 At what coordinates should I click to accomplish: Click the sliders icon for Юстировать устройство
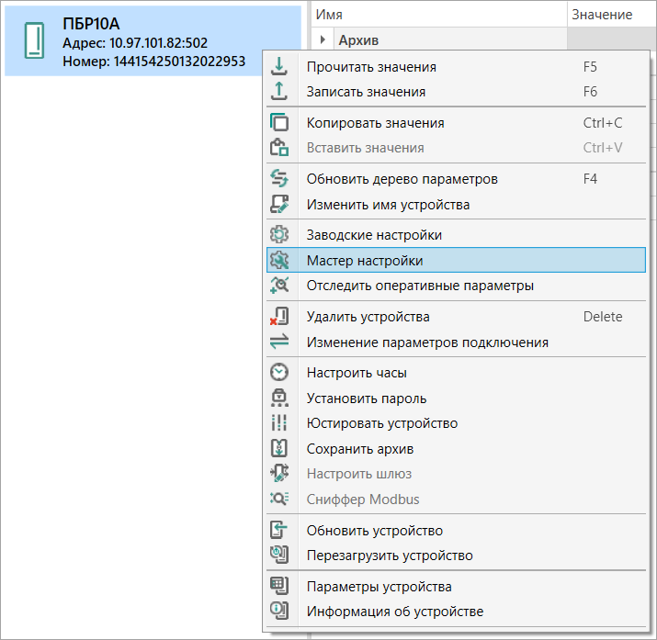(279, 422)
